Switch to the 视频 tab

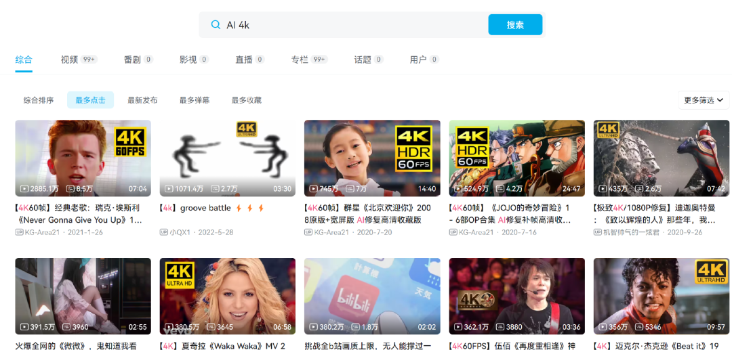(79, 60)
